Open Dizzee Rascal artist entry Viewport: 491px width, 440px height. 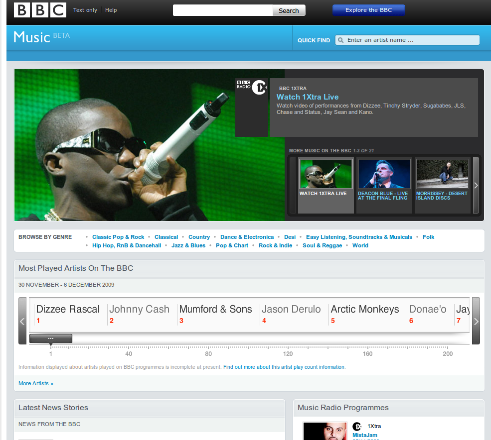coord(68,310)
